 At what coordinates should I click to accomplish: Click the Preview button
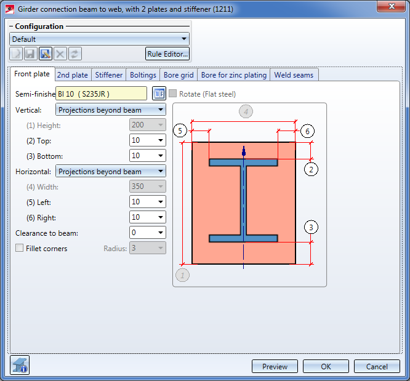(275, 366)
